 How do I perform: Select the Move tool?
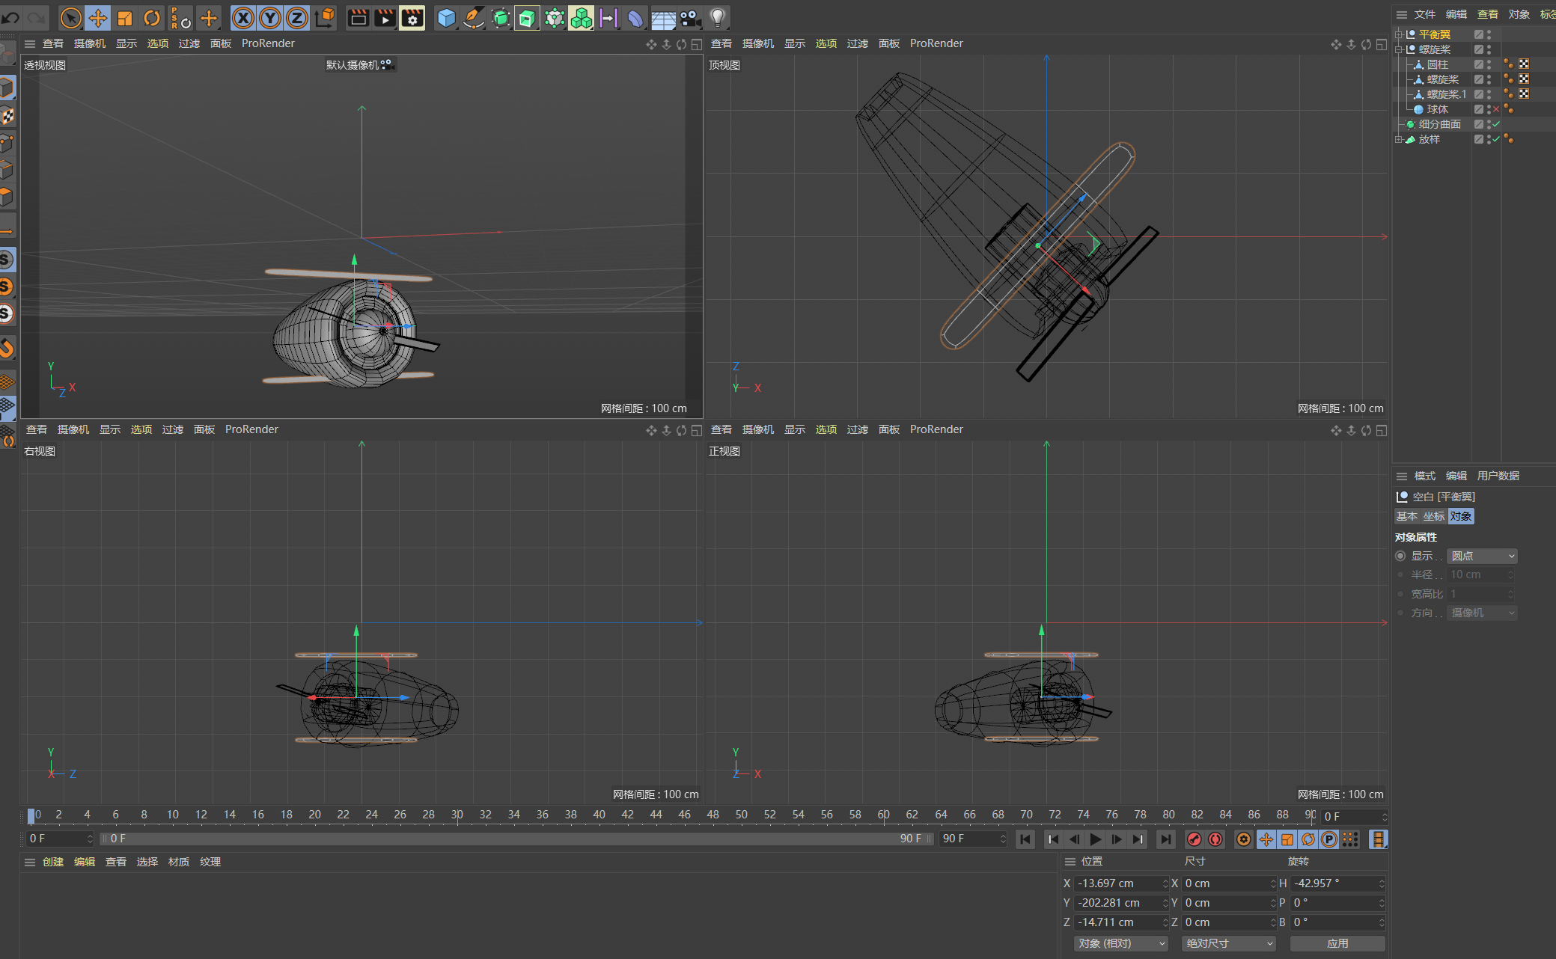pos(98,18)
